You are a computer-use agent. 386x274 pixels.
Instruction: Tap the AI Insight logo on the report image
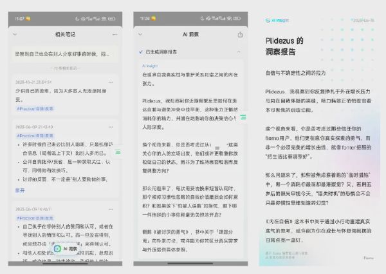point(277,21)
